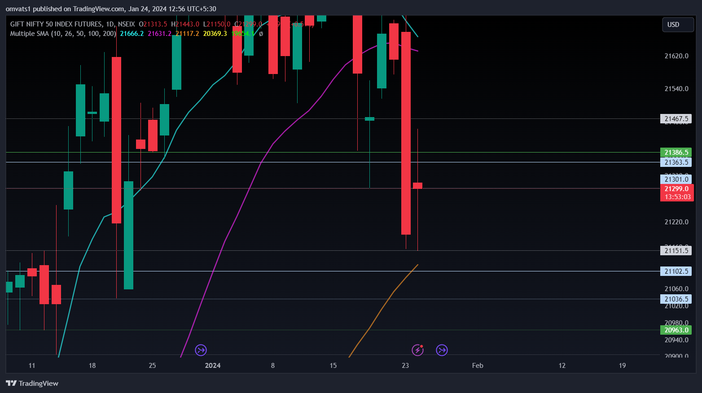Click the 21151.5 price label
The height and width of the screenshot is (393, 702).
[676, 251]
